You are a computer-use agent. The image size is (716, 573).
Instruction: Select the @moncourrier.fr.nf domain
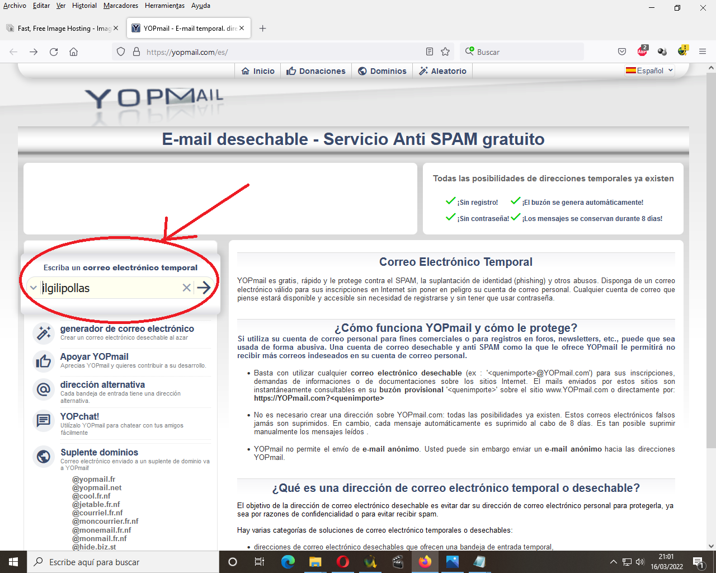[105, 521]
